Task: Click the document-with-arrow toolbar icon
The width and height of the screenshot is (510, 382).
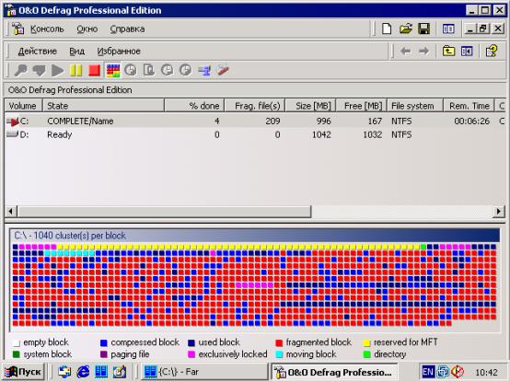Action: (x=149, y=70)
